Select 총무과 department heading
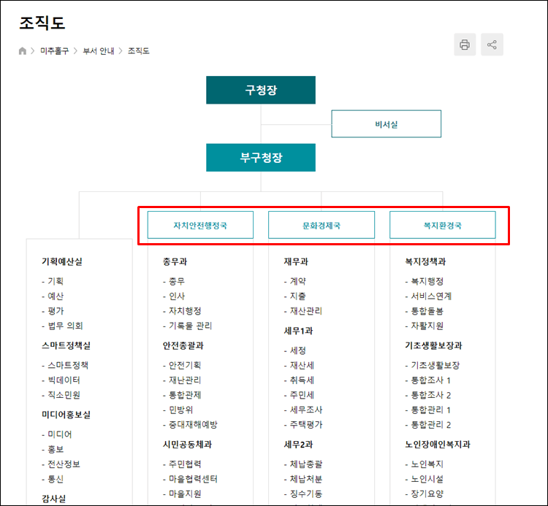 click(x=175, y=261)
